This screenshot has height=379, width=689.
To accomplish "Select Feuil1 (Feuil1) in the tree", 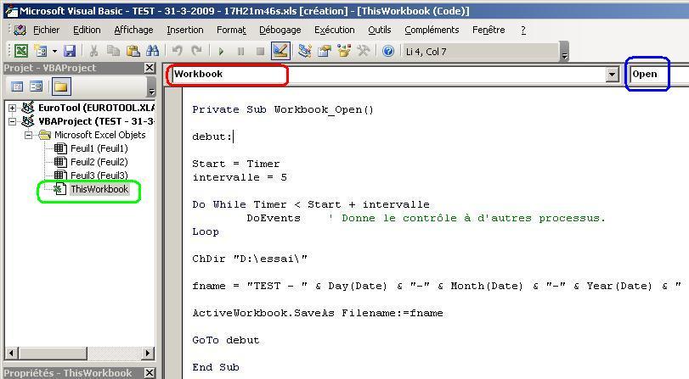I will (x=99, y=148).
